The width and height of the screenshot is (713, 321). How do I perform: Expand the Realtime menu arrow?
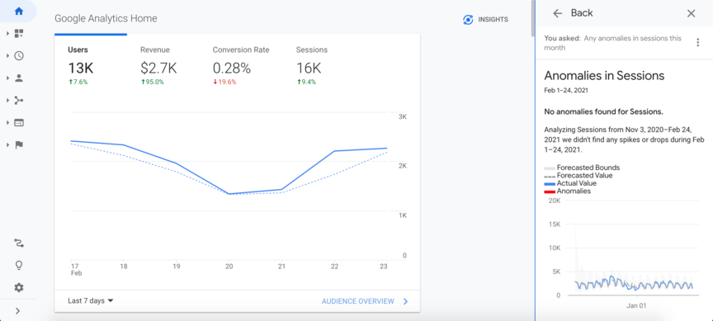point(7,55)
